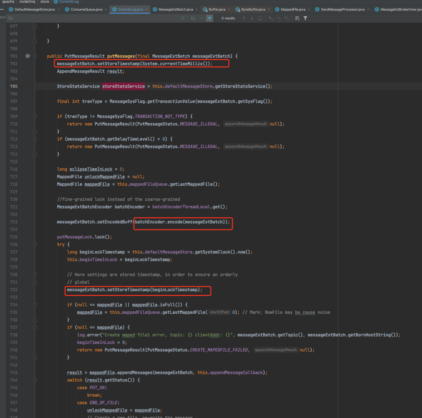The width and height of the screenshot is (422, 418).
Task: Click the previous occurrence up arrow
Action: pyautogui.click(x=244, y=18)
